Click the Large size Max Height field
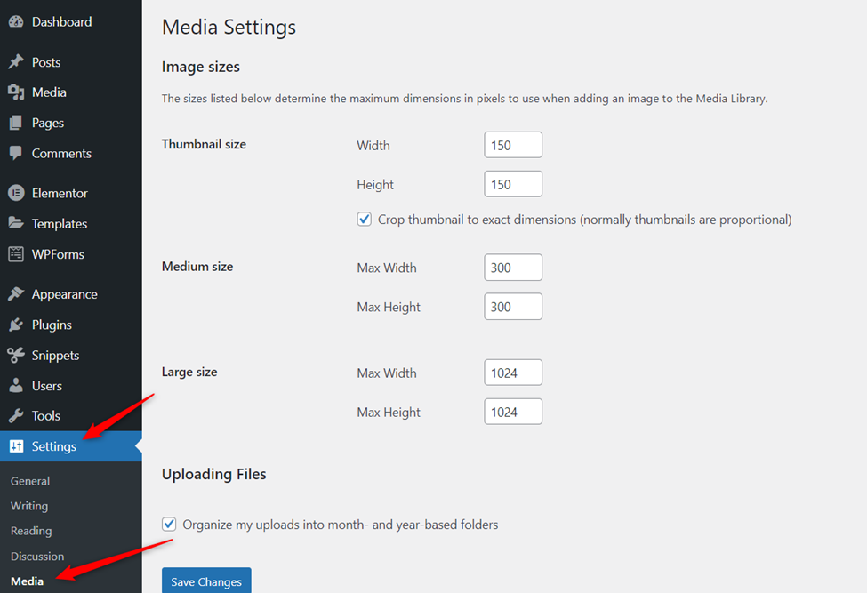This screenshot has height=593, width=867. [512, 412]
